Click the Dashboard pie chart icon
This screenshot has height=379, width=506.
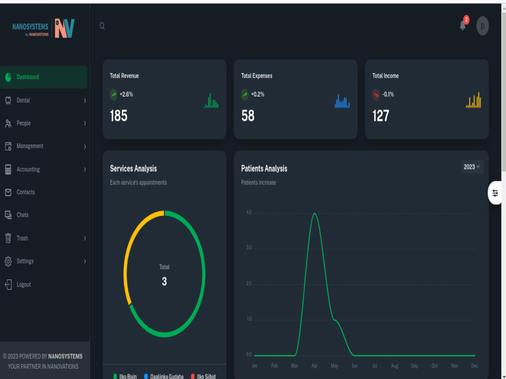click(x=9, y=77)
